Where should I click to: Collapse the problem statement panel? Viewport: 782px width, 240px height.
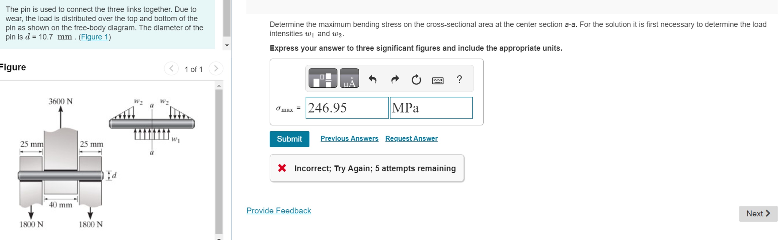point(227,45)
